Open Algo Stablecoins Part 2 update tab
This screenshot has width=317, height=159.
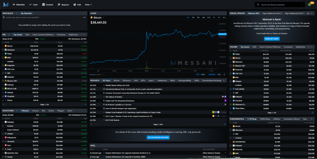click(x=272, y=13)
